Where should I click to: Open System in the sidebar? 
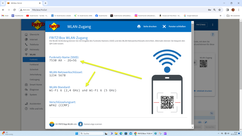point(33,95)
